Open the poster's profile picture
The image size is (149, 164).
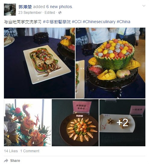tap(10, 10)
